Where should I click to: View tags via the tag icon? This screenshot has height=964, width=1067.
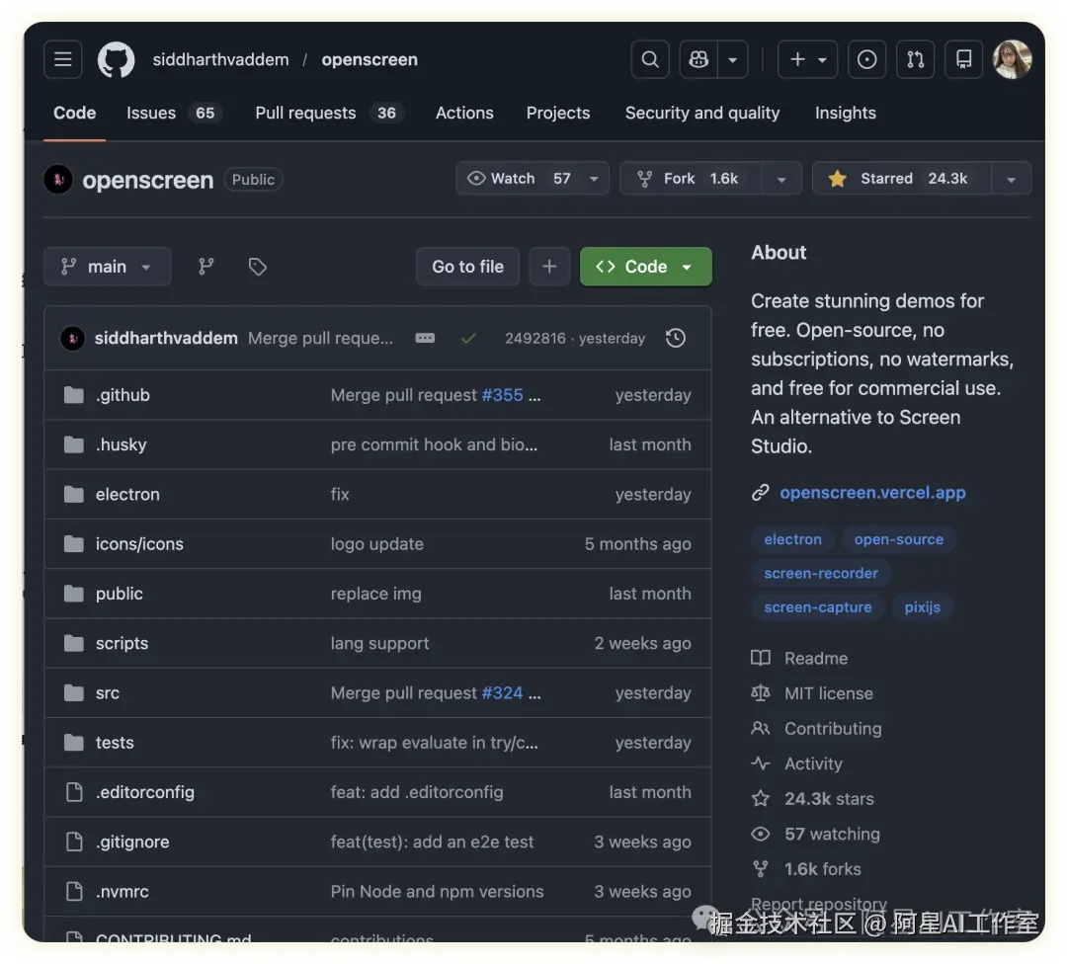257,267
